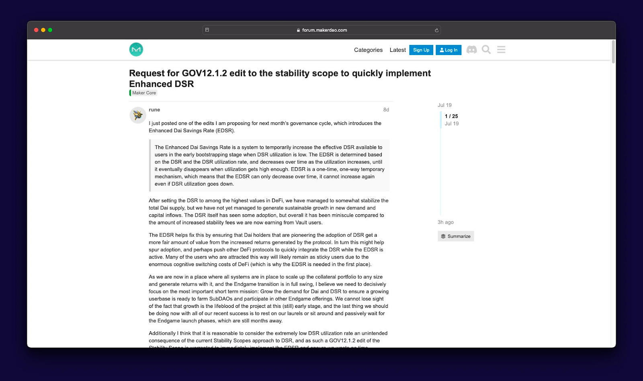This screenshot has width=643, height=381.
Task: Click the Summarize button
Action: coord(456,236)
